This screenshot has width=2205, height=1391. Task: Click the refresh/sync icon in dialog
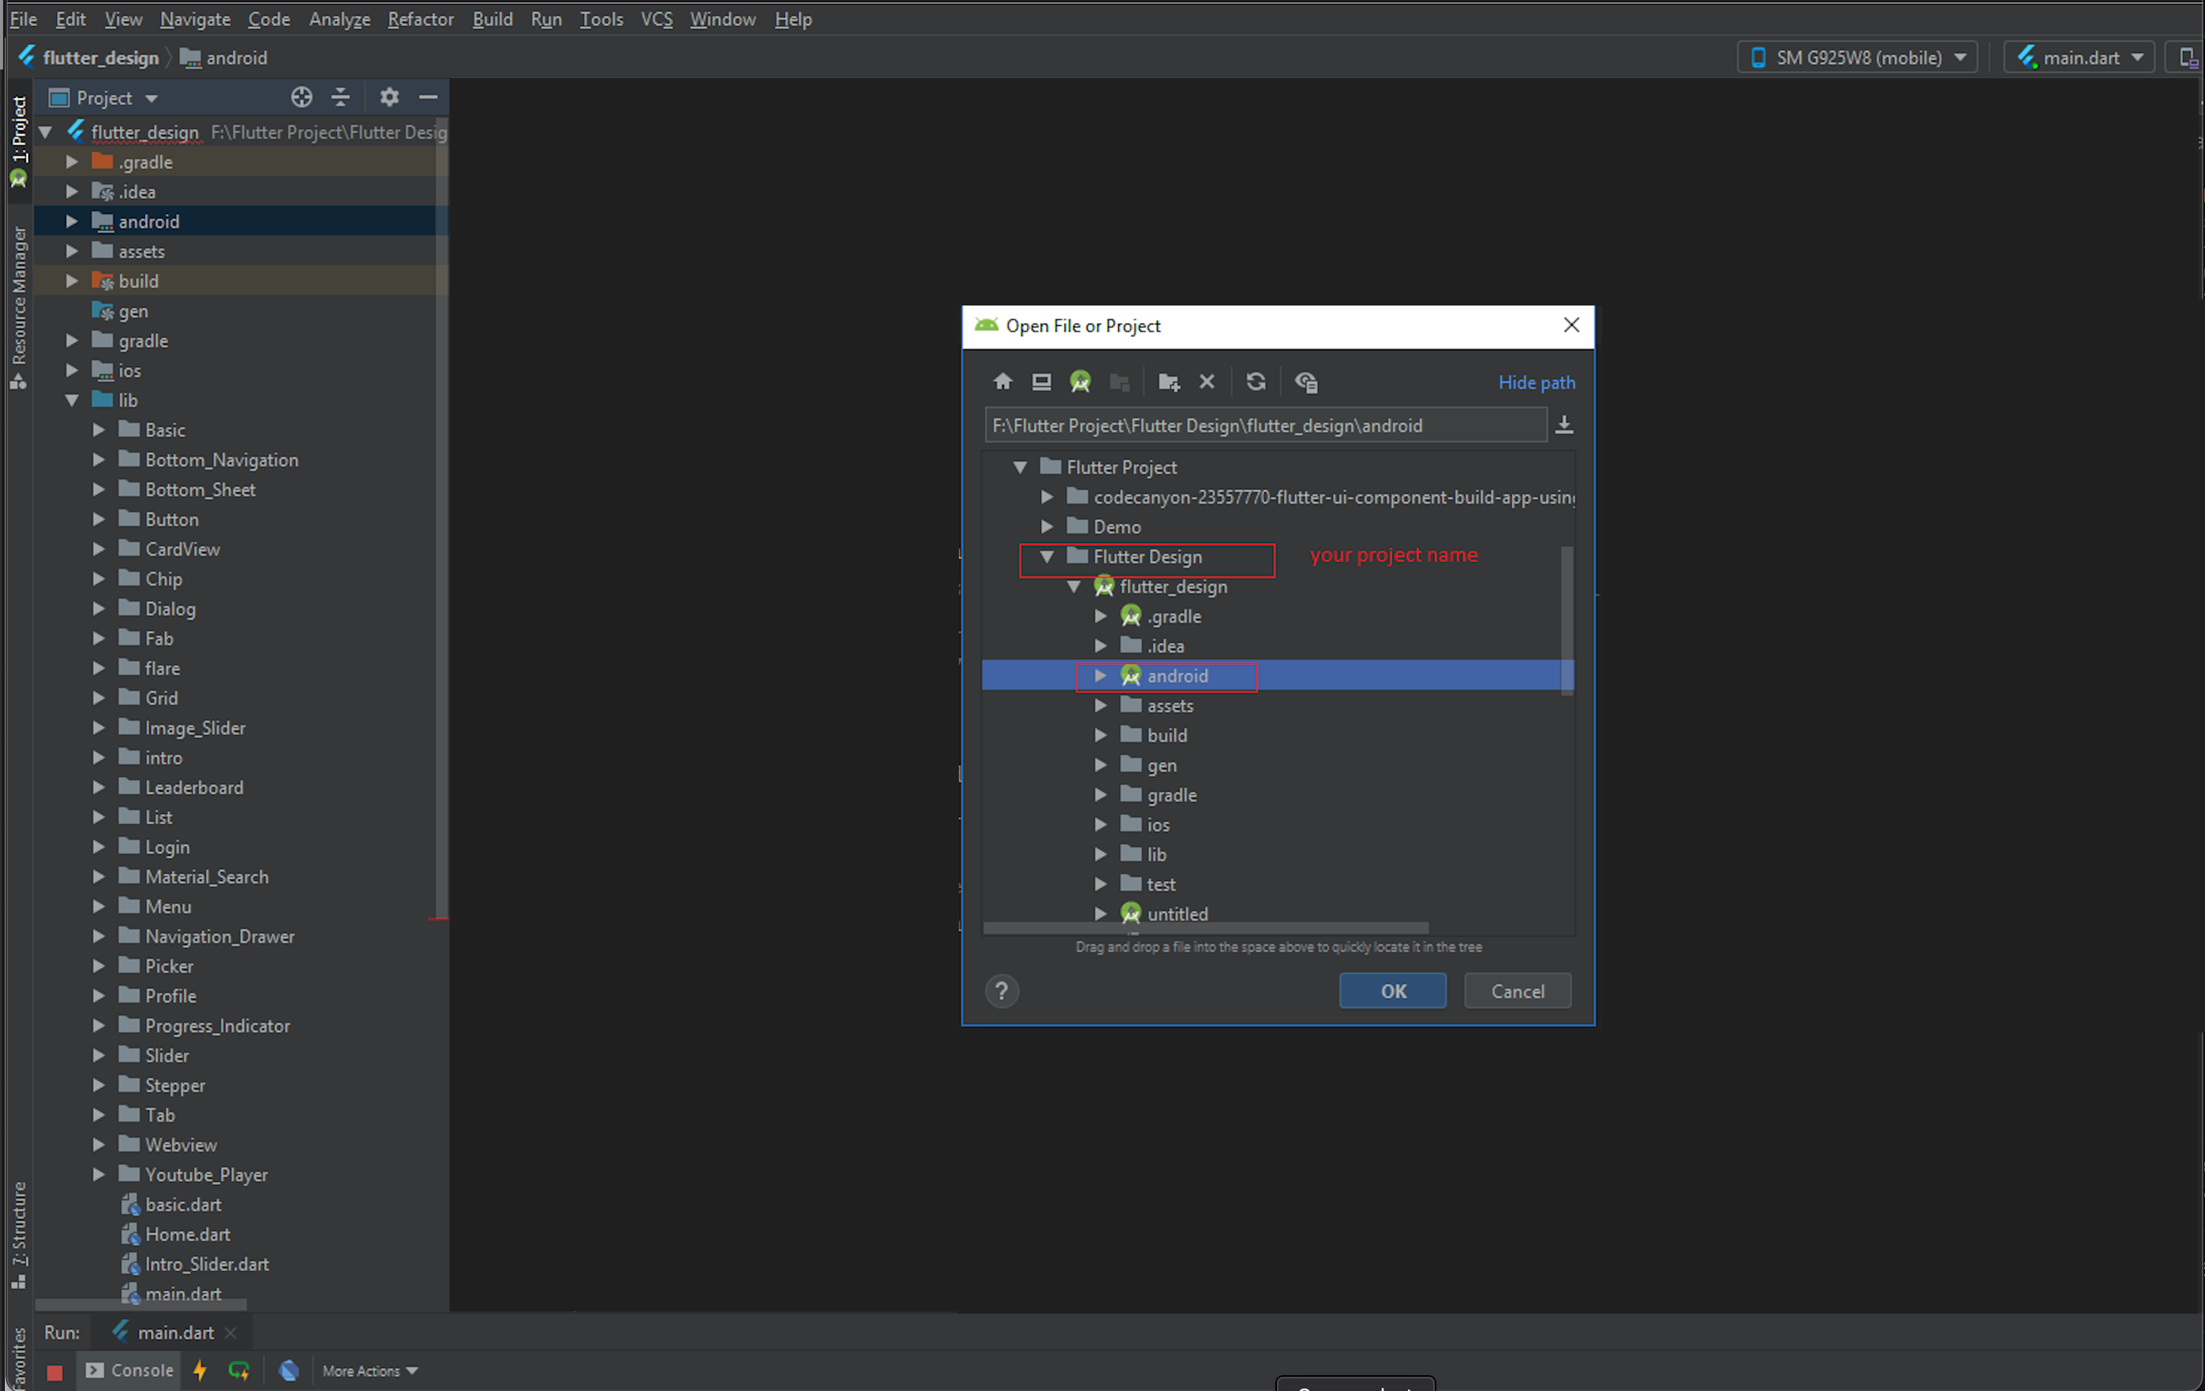click(x=1256, y=381)
